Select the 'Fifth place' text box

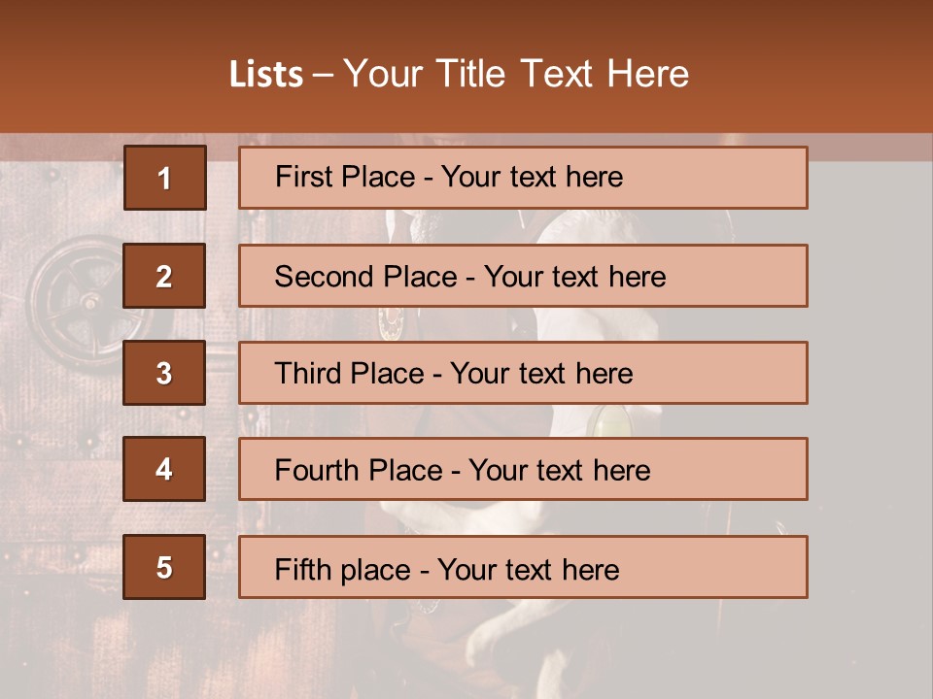523,567
